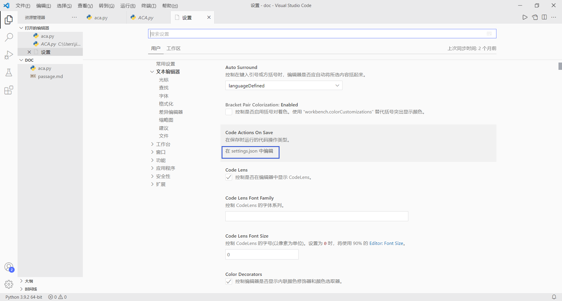Open the Search view icon
This screenshot has height=301, width=562.
pos(9,37)
